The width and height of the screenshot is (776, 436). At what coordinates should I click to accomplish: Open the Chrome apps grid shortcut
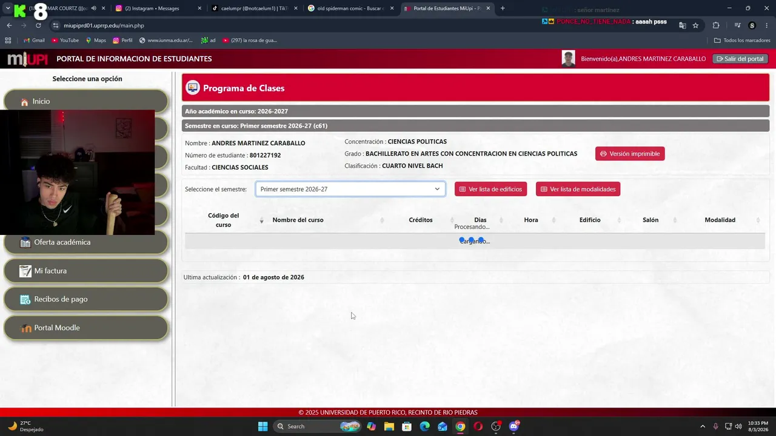coord(8,41)
